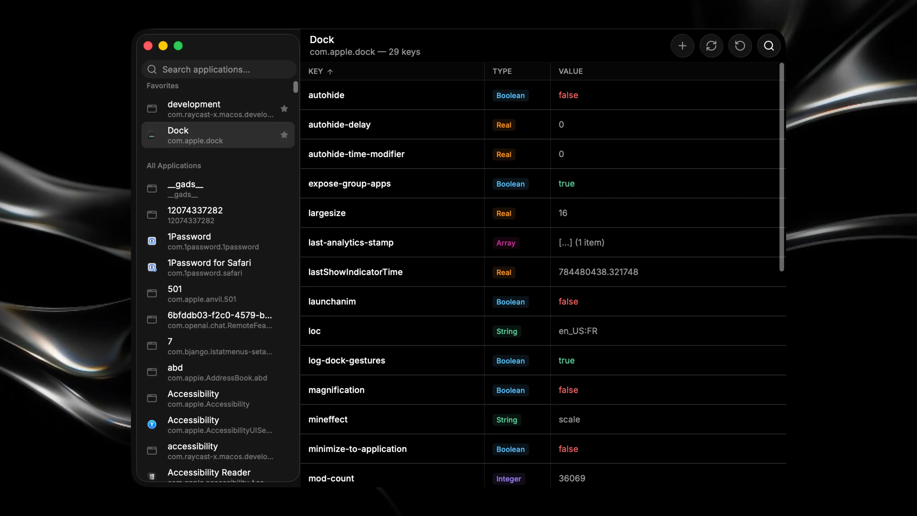
Task: Click the window icon beside __gads__
Action: coord(152,189)
